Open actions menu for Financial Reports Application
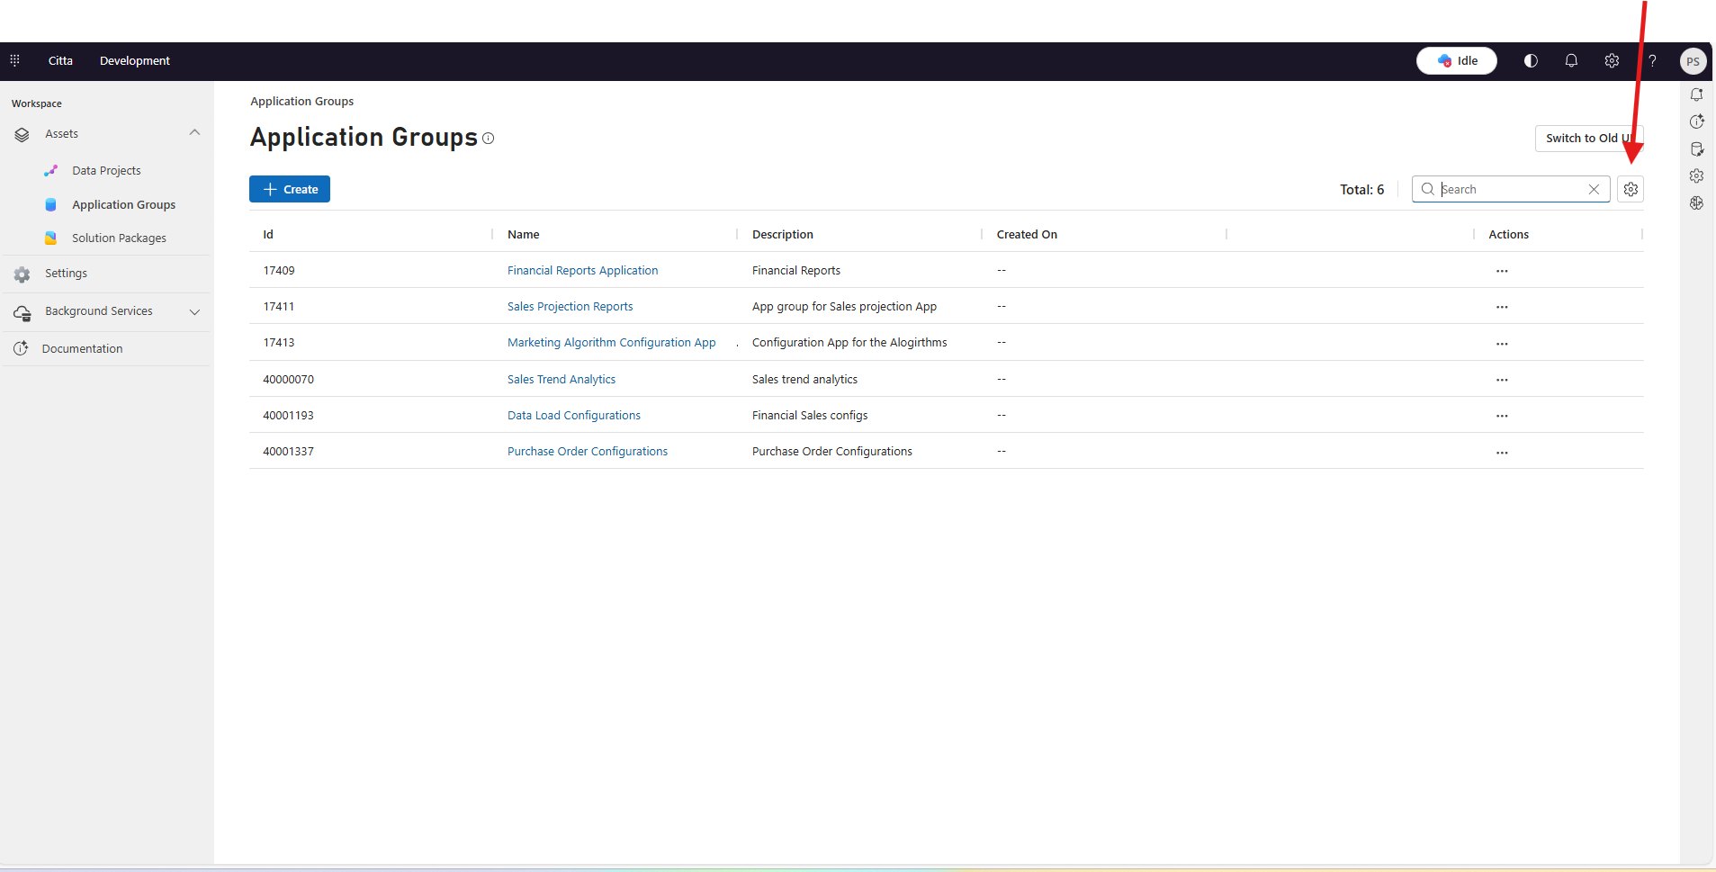The width and height of the screenshot is (1716, 872). click(1502, 271)
